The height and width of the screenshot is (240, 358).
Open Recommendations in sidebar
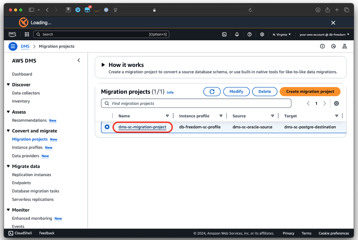tap(29, 120)
